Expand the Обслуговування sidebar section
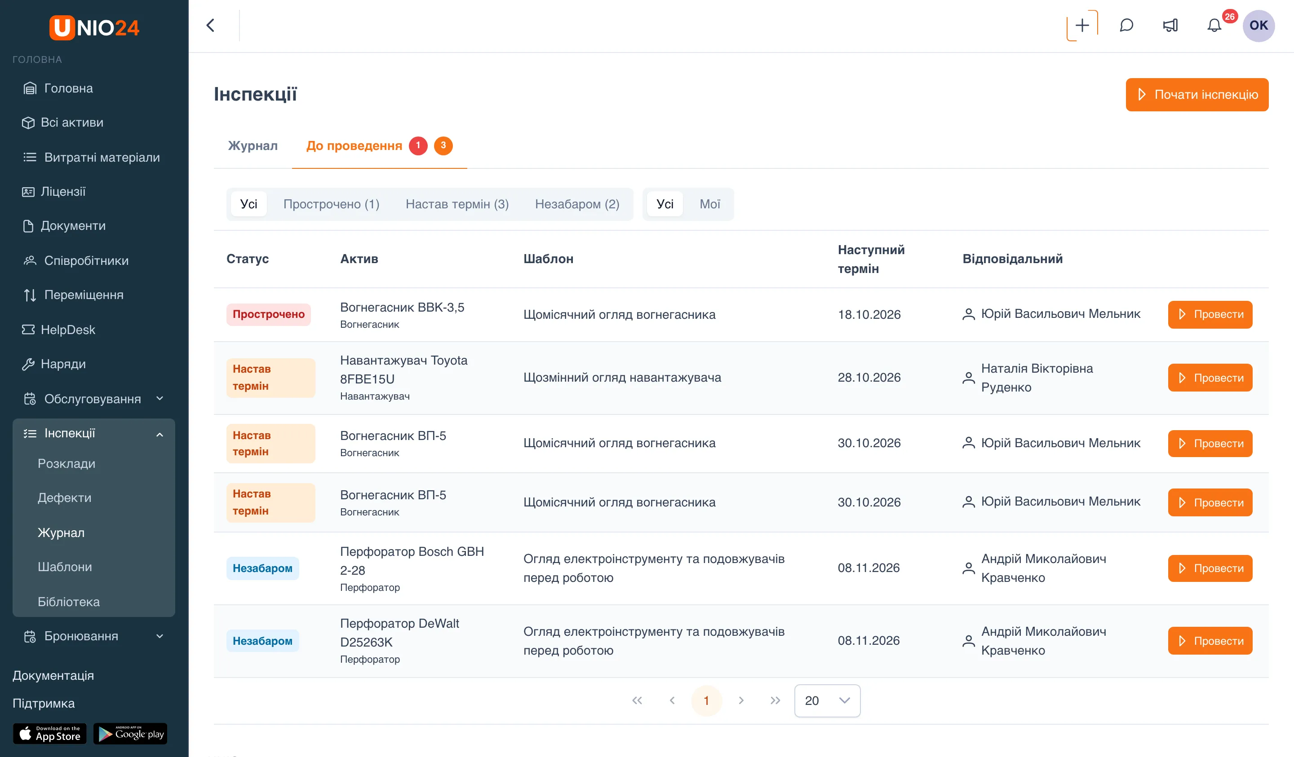This screenshot has height=757, width=1294. click(x=94, y=399)
